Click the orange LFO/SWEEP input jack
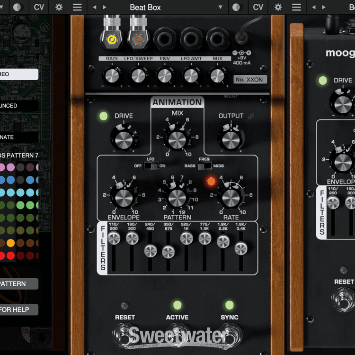This screenshot has height=355, width=355. click(x=138, y=40)
